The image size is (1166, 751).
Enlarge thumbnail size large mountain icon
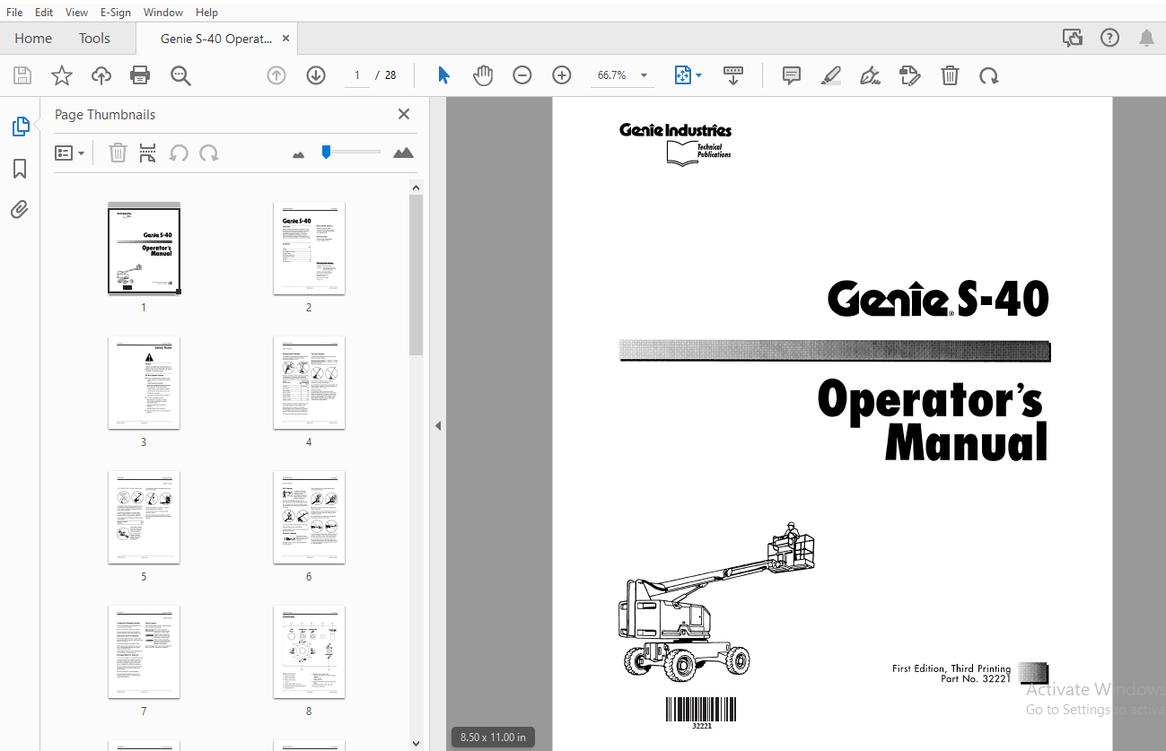pos(403,153)
